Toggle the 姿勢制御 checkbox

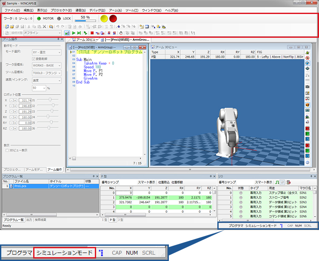point(34,59)
